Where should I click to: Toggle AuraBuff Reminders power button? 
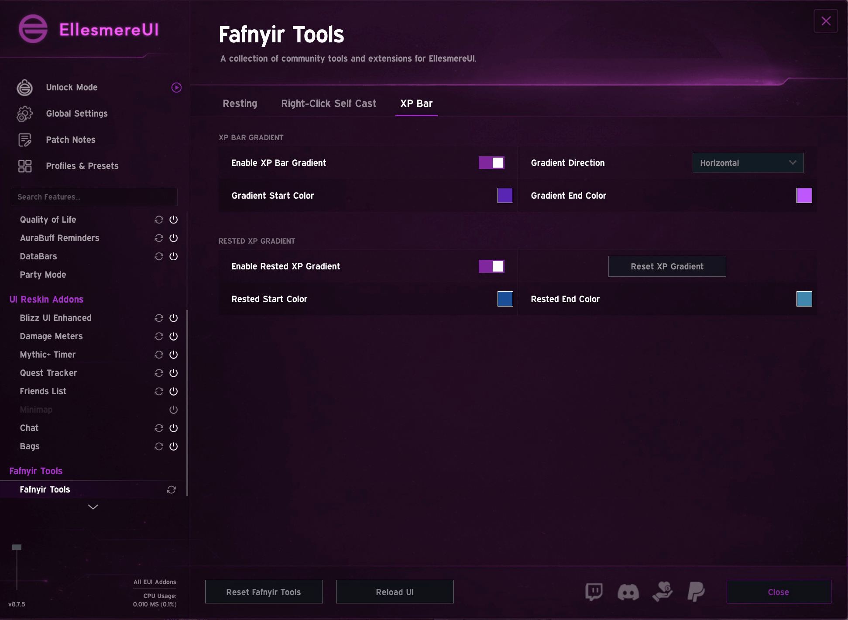pyautogui.click(x=174, y=238)
